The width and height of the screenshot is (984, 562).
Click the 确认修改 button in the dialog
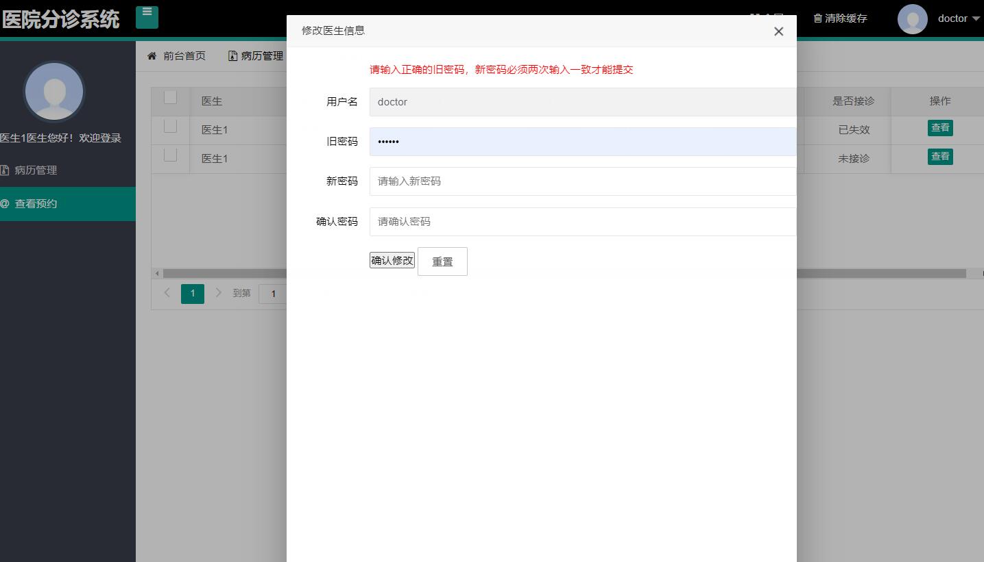(392, 260)
